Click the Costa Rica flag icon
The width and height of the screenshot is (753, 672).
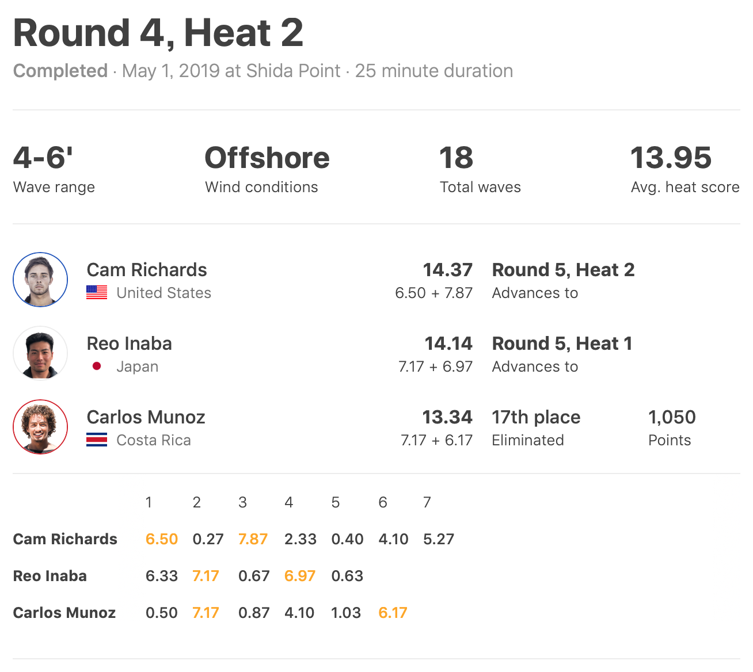point(97,440)
